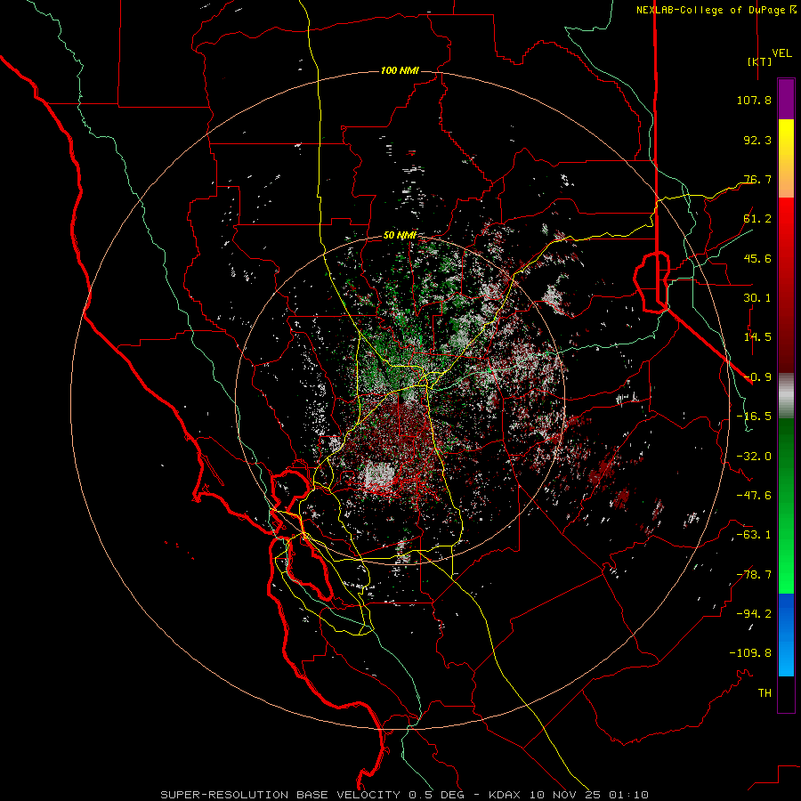Select the 92.3 scale value
Screen dimensions: 801x801
click(757, 140)
